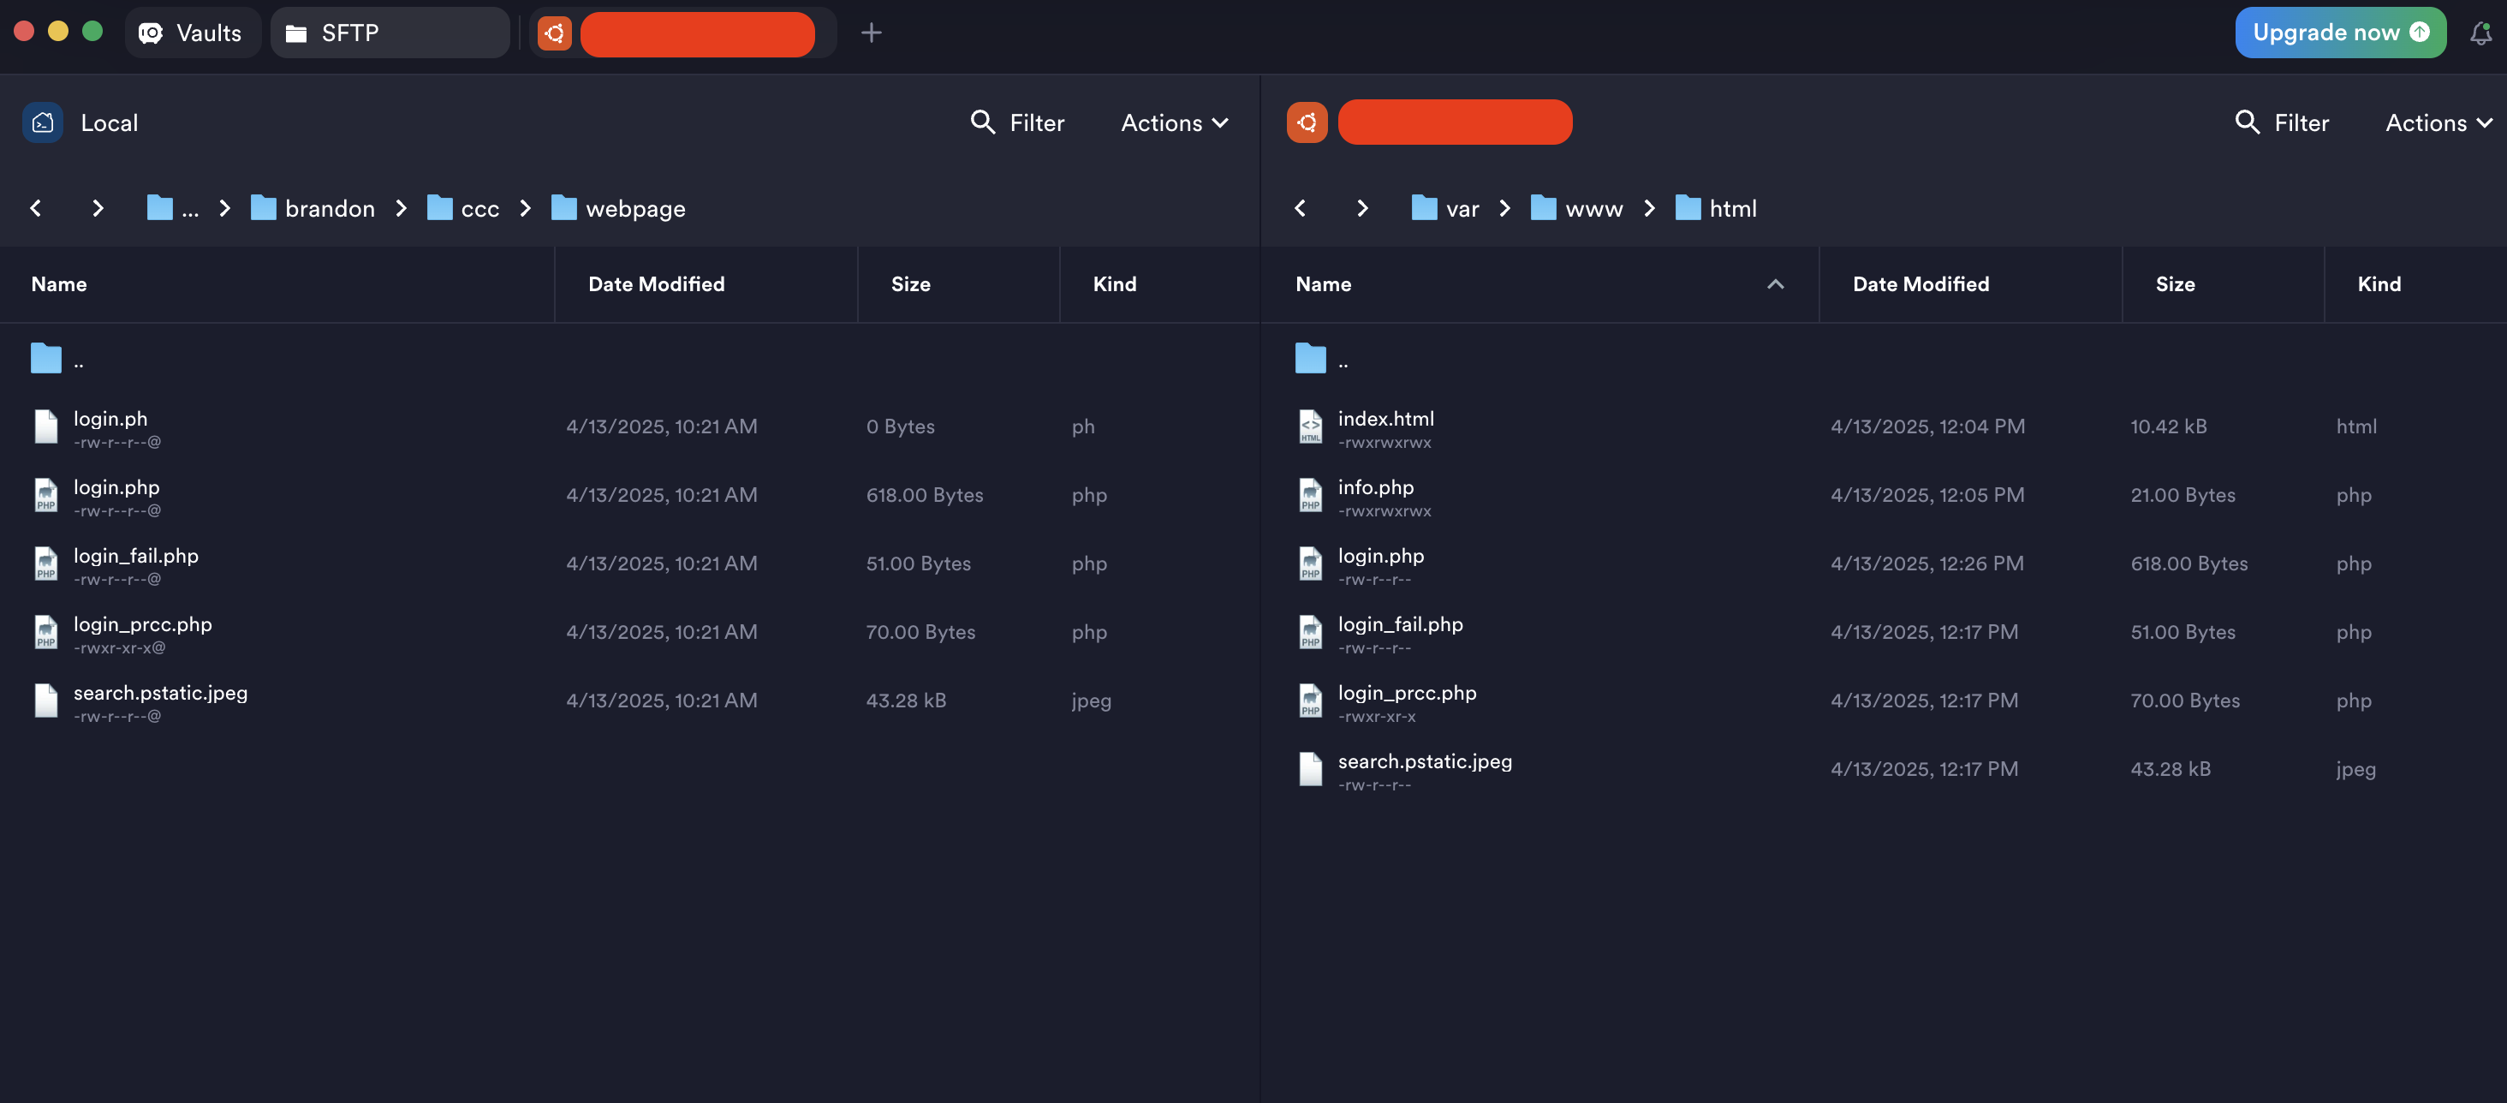Click the notification bell icon
Image resolution: width=2507 pixels, height=1103 pixels.
(2480, 33)
